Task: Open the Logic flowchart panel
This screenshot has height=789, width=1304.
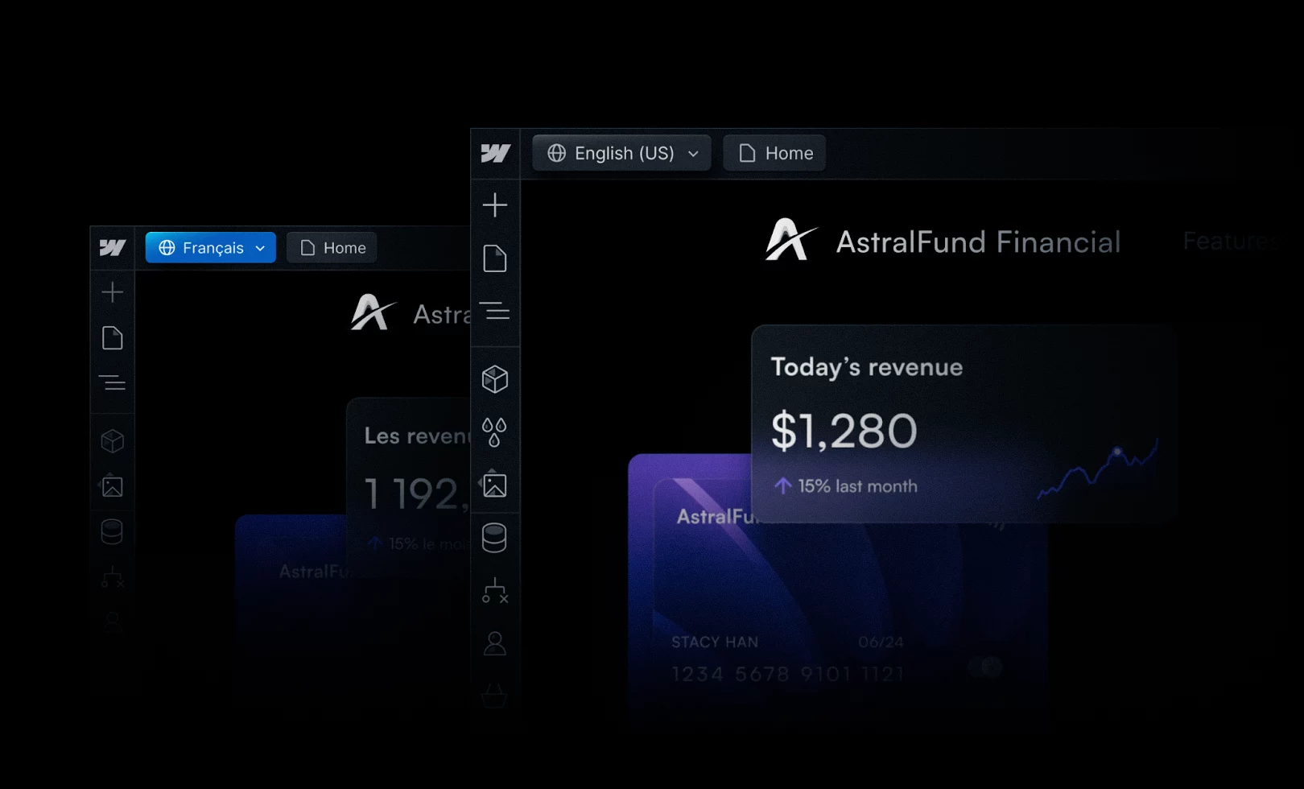Action: click(x=495, y=592)
